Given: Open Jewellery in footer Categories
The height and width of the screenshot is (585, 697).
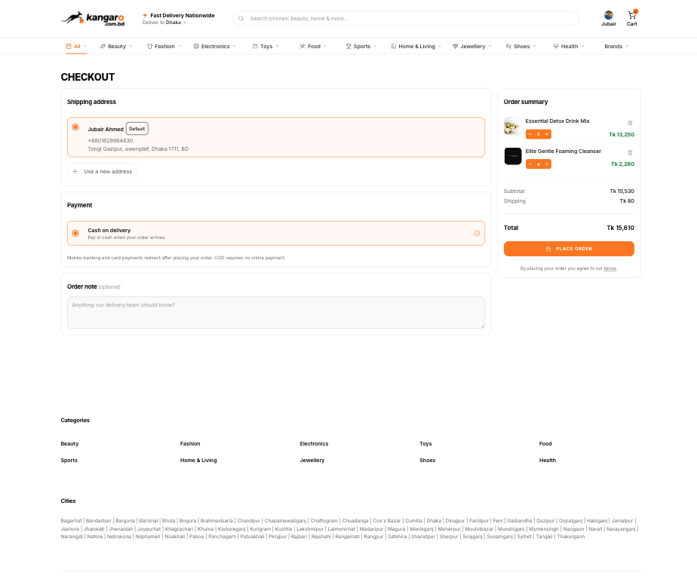Looking at the screenshot, I should pos(312,460).
